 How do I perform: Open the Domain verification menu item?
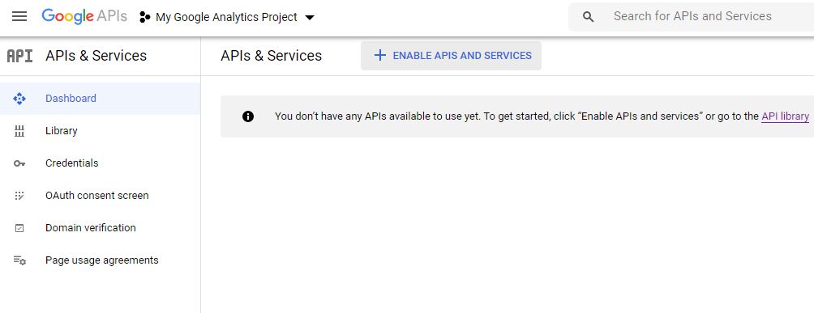point(101,228)
